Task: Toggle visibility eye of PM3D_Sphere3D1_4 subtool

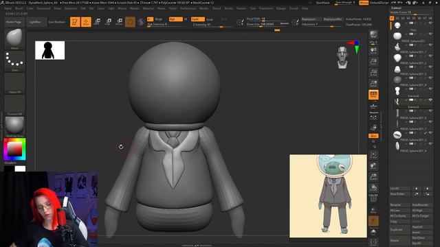Action: click(x=430, y=143)
